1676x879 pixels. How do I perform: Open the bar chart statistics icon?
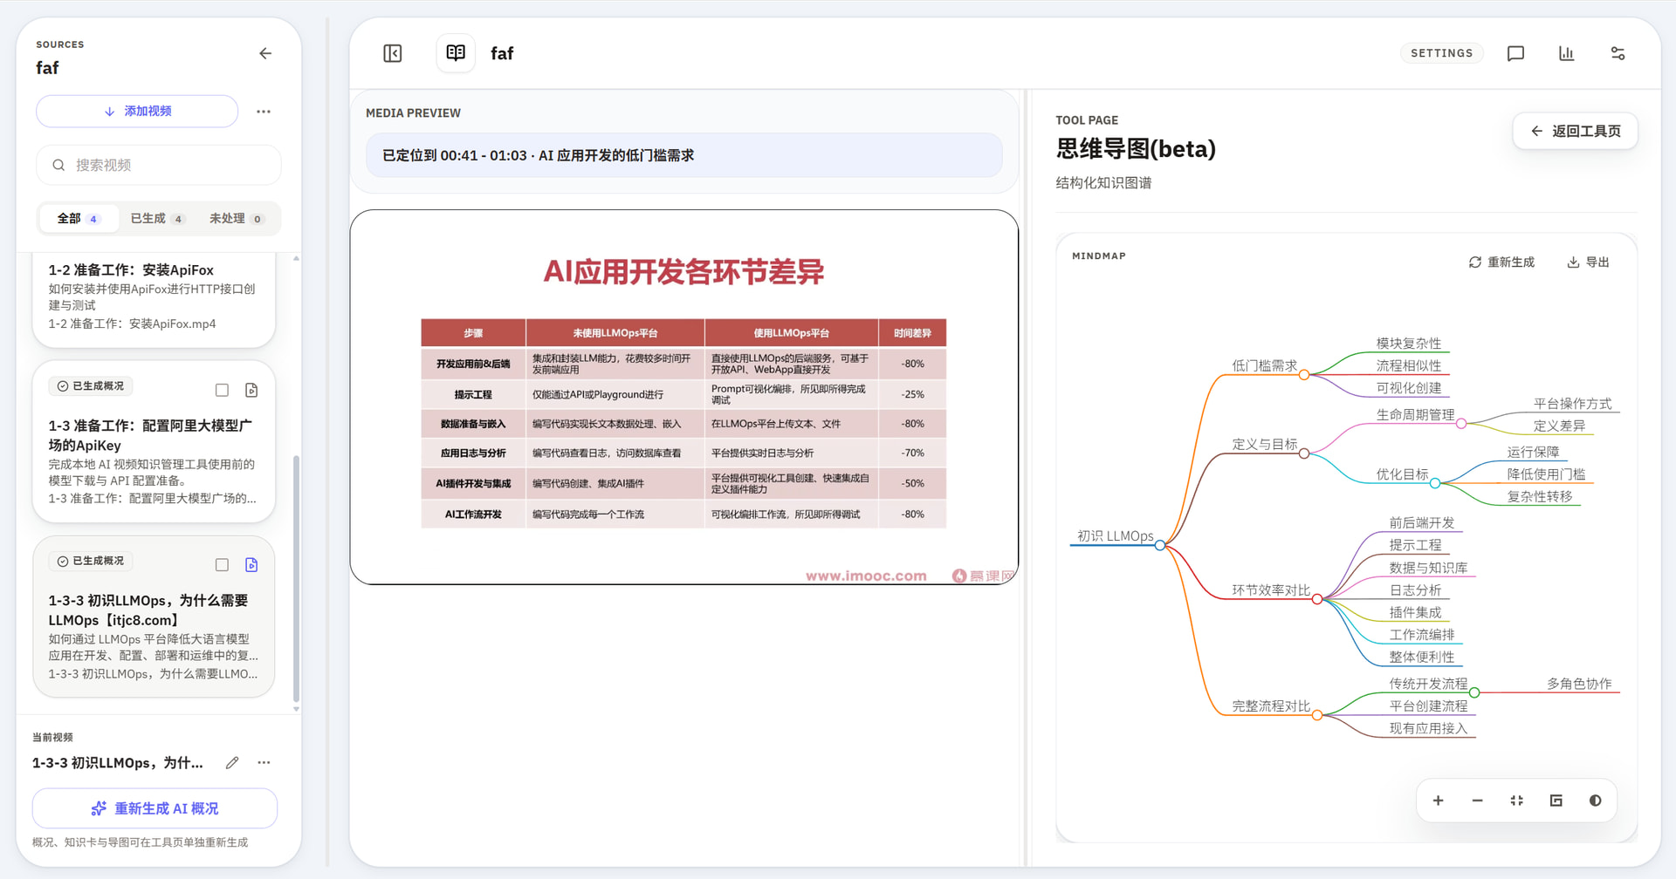(x=1567, y=54)
